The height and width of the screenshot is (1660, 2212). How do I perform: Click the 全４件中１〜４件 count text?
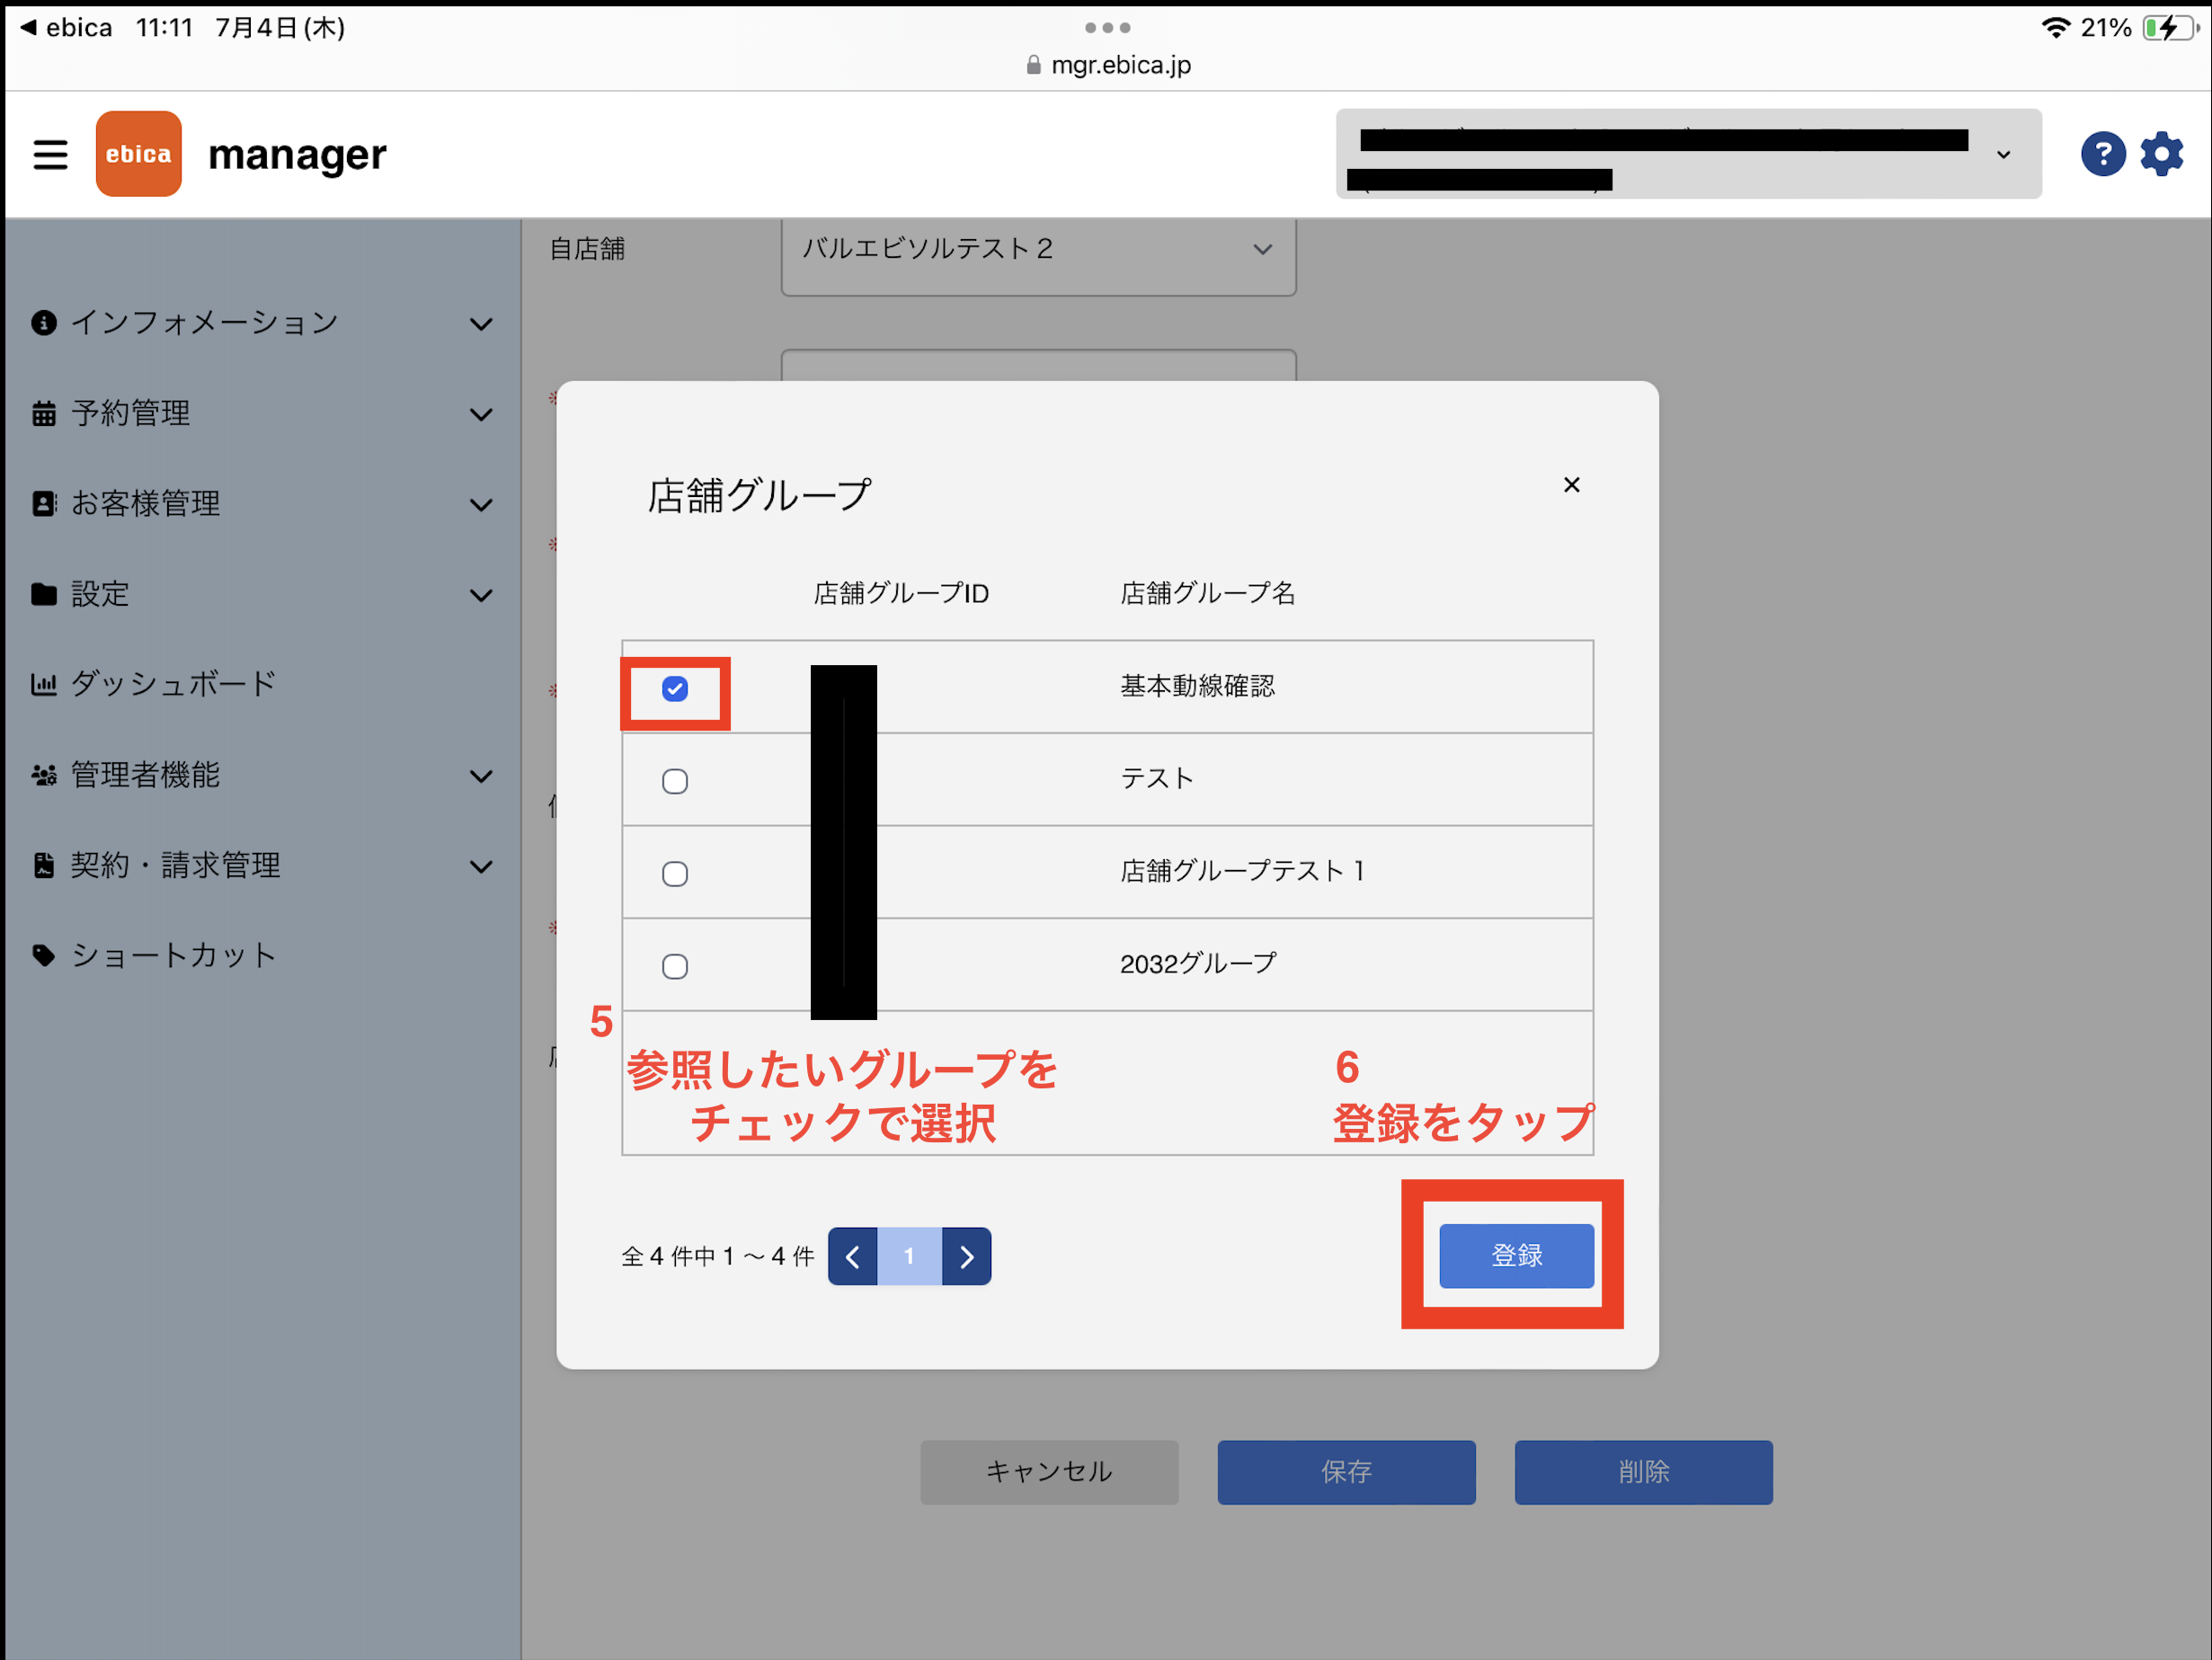[718, 1257]
